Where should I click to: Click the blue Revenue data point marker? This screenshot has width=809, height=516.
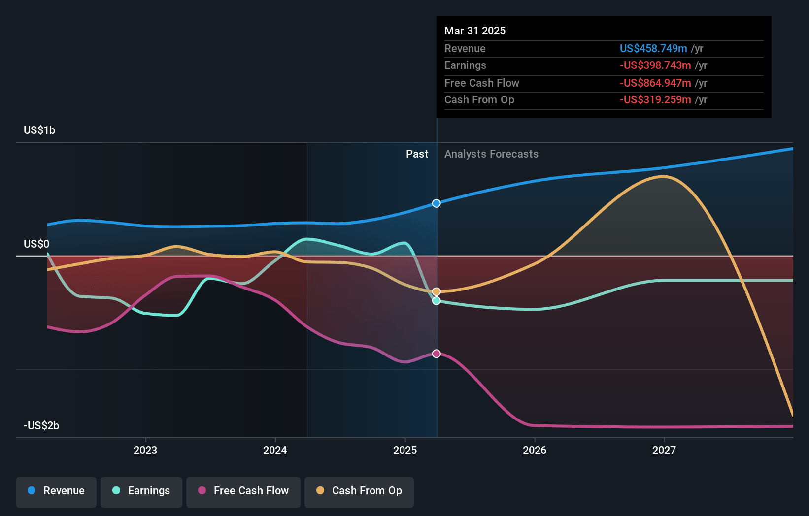437,203
